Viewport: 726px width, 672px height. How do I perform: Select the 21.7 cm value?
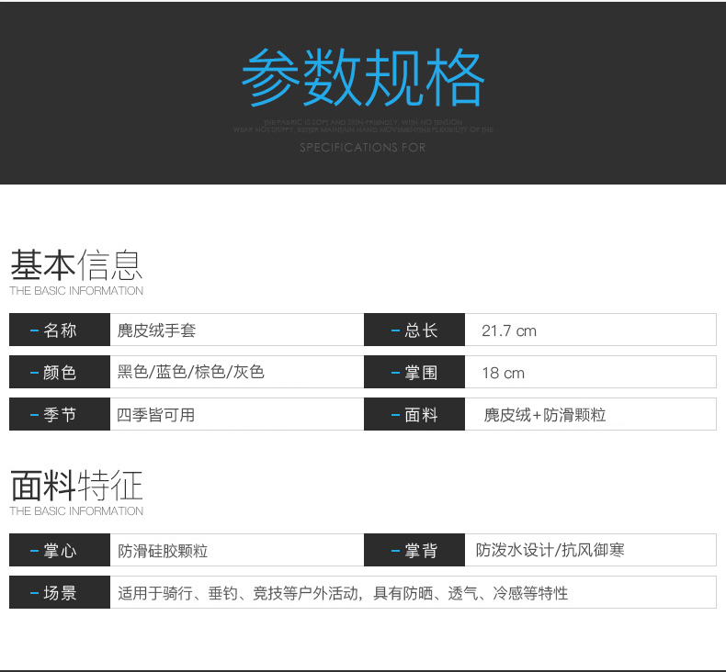coord(509,330)
